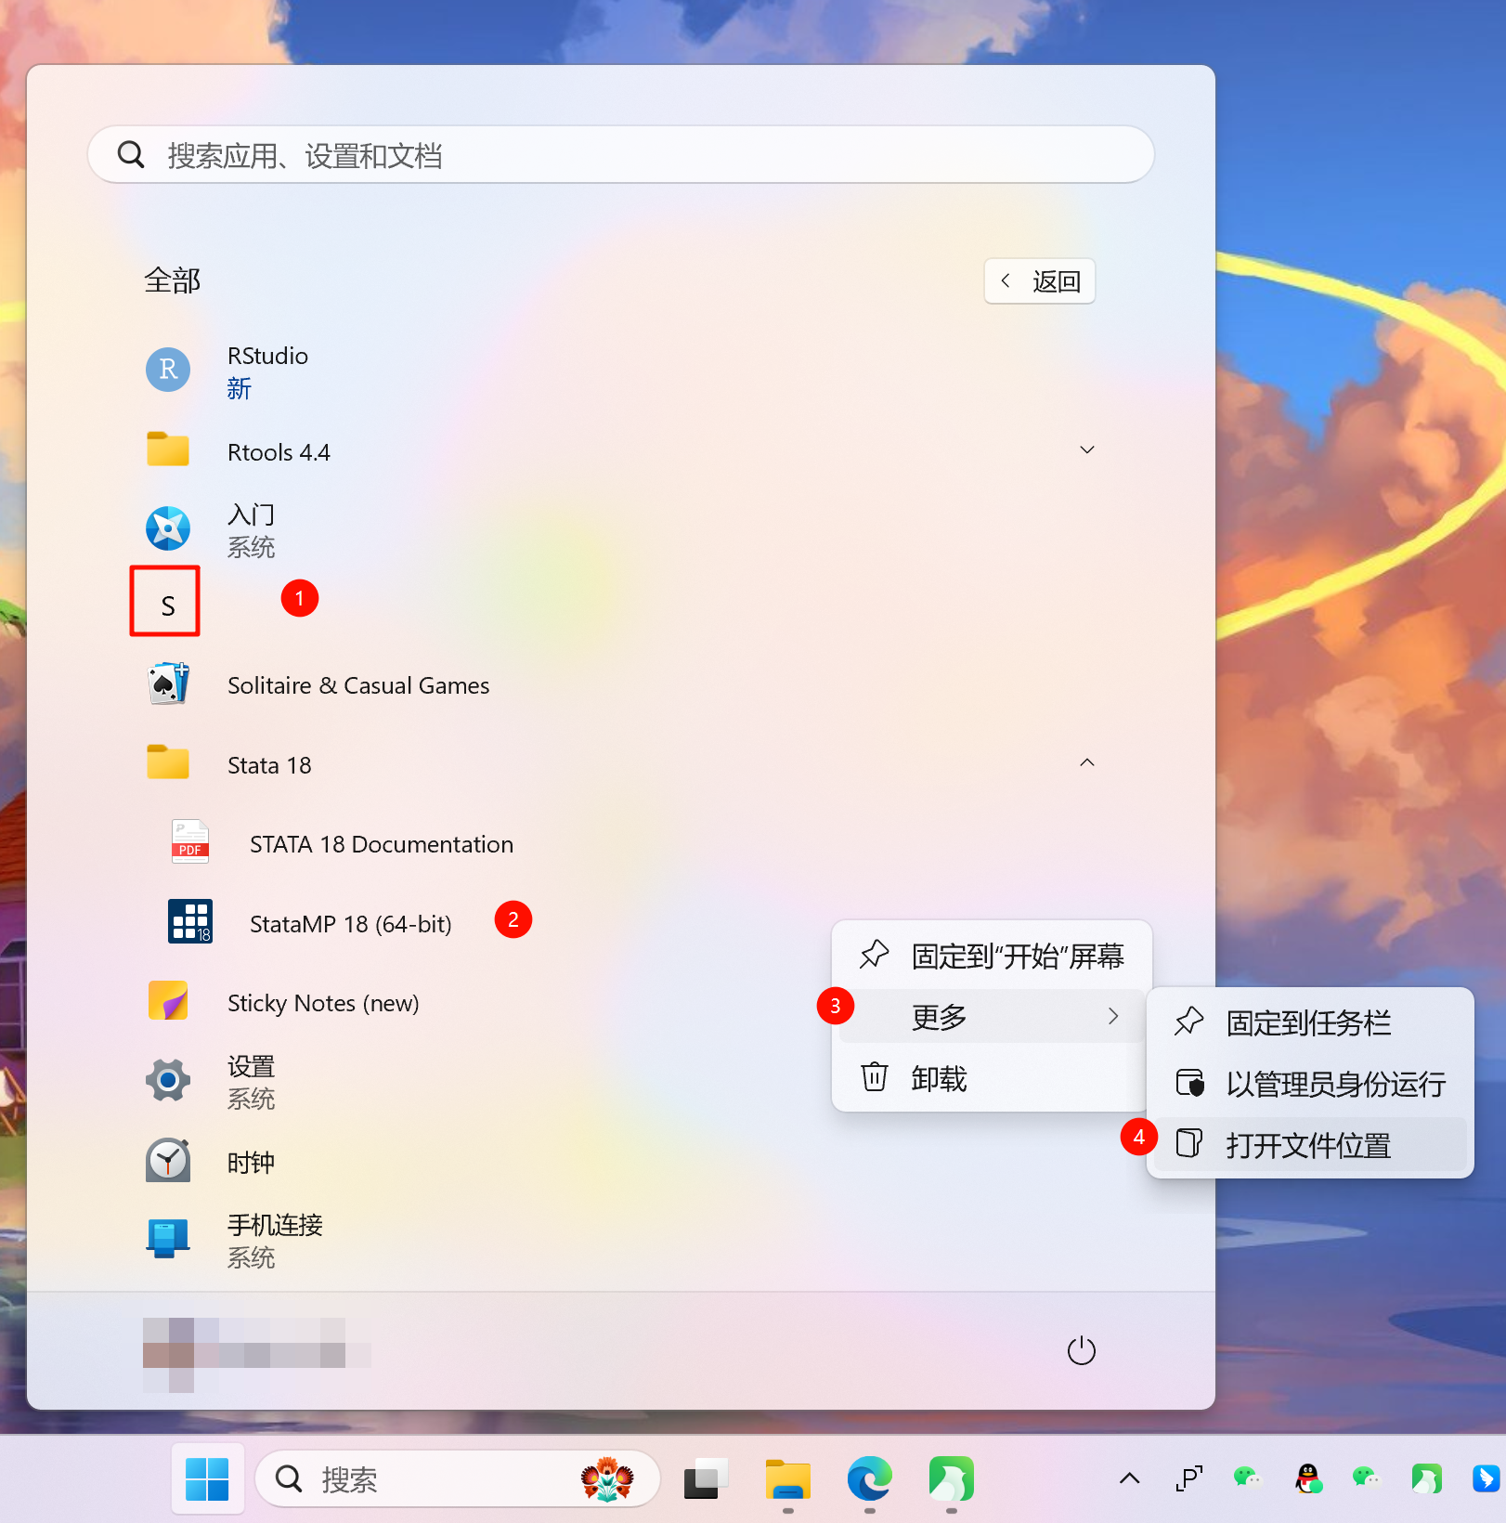Click the 返回 back button
Image resolution: width=1506 pixels, height=1523 pixels.
click(1040, 280)
